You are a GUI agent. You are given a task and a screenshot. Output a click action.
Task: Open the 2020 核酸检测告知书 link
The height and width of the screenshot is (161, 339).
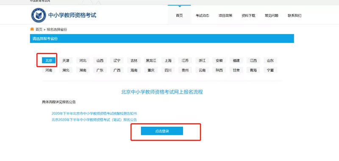click(94, 114)
